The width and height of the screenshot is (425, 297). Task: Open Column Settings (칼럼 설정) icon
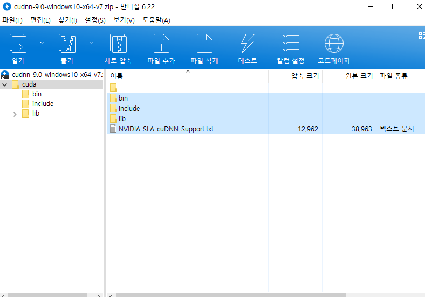pos(291,43)
